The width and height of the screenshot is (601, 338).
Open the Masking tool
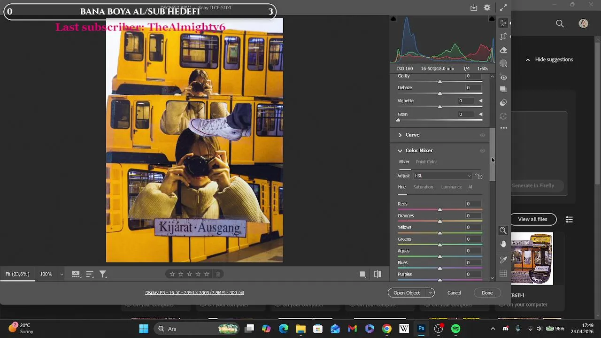pos(503,63)
